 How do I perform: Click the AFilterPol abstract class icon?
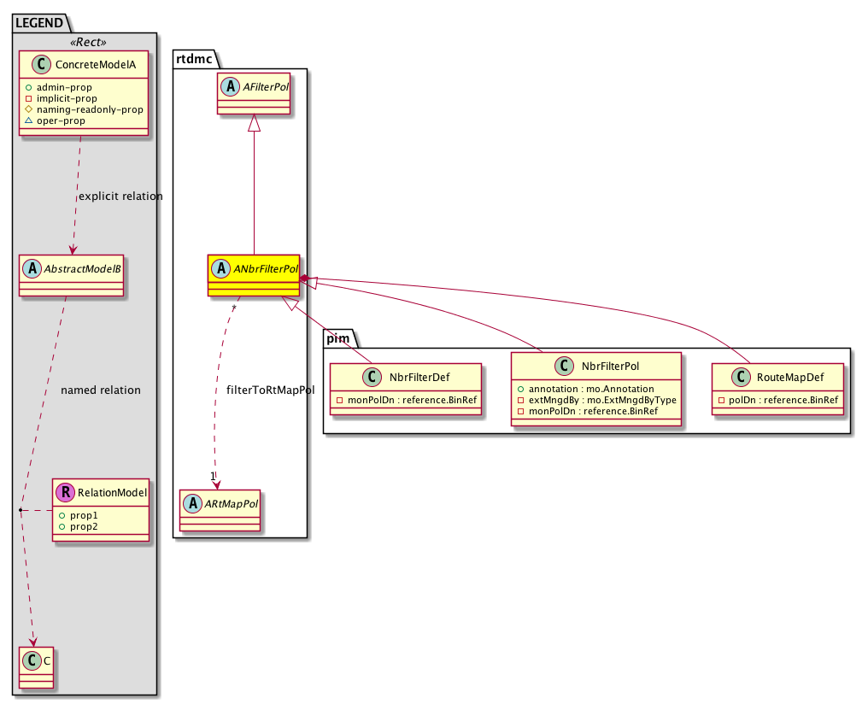point(229,86)
